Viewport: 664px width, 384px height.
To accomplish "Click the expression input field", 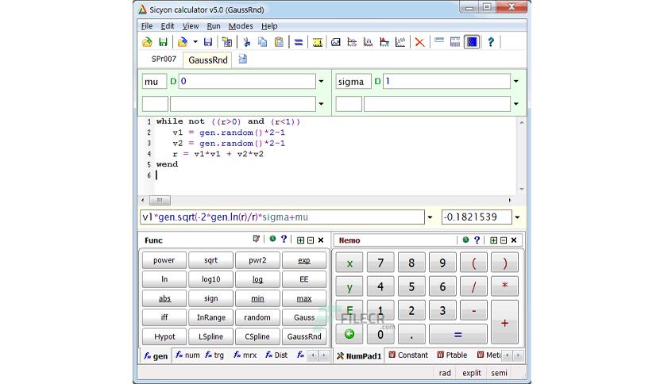I will tap(282, 217).
